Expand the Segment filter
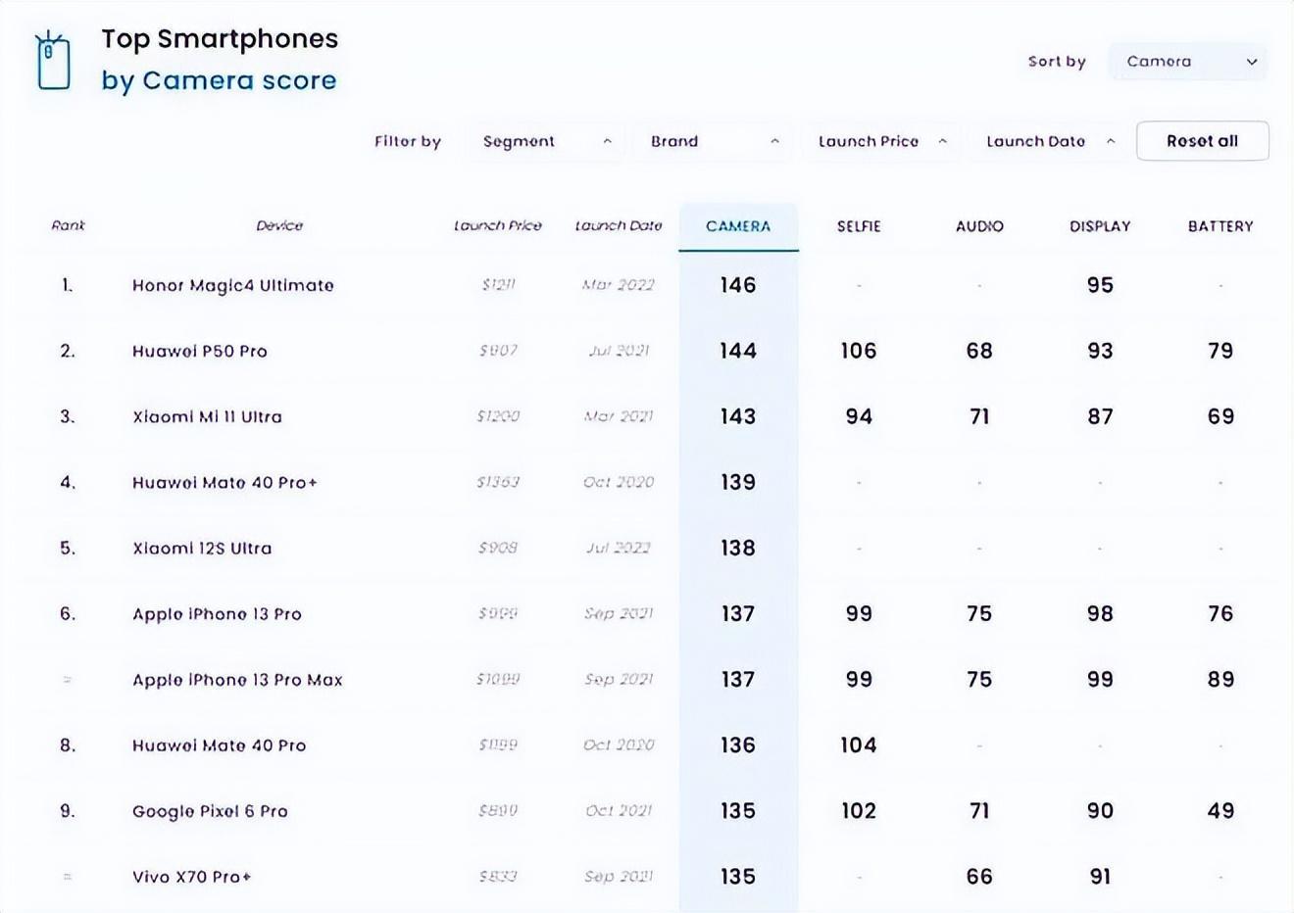Image resolution: width=1294 pixels, height=913 pixels. tap(546, 141)
